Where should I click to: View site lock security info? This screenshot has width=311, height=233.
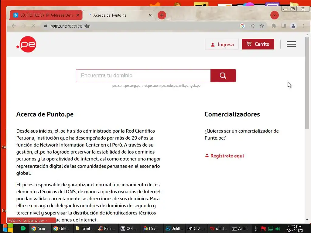click(46, 26)
